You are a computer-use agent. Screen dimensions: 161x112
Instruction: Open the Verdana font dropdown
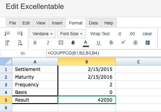tap(42, 34)
